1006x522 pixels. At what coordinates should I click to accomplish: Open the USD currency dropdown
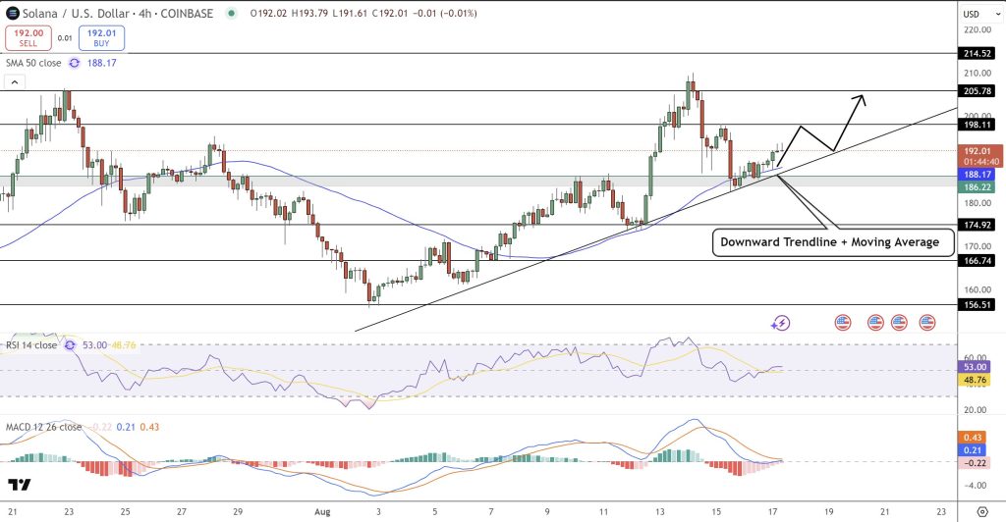(981, 14)
